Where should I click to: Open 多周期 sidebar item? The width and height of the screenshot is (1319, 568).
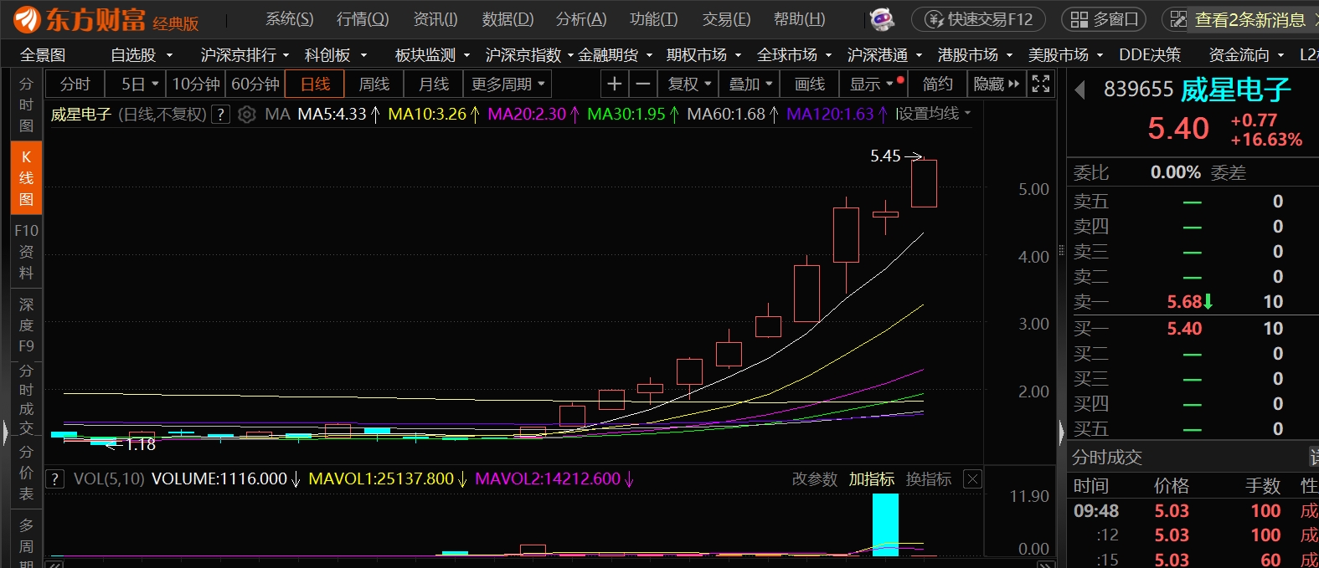[26, 542]
